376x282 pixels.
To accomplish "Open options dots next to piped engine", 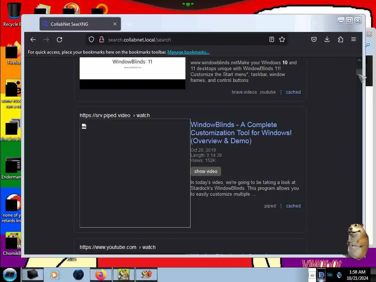I will coord(281,206).
